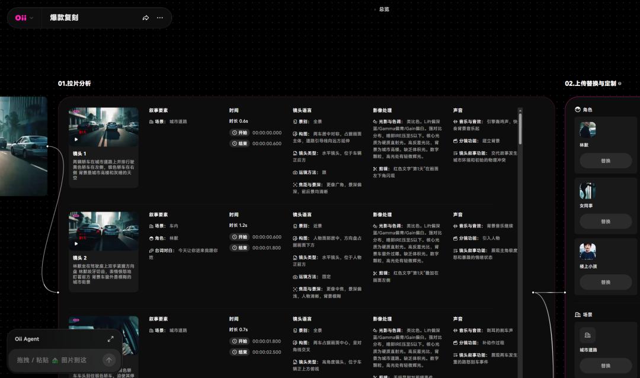Click the 角色 section face icon
Image resolution: width=640 pixels, height=378 pixels.
point(578,110)
